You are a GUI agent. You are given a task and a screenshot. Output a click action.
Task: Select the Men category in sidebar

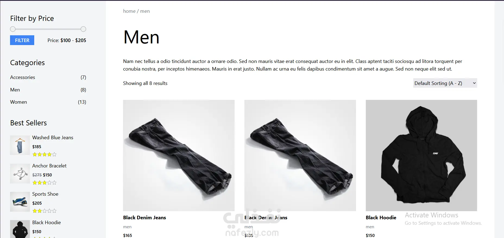pos(15,90)
